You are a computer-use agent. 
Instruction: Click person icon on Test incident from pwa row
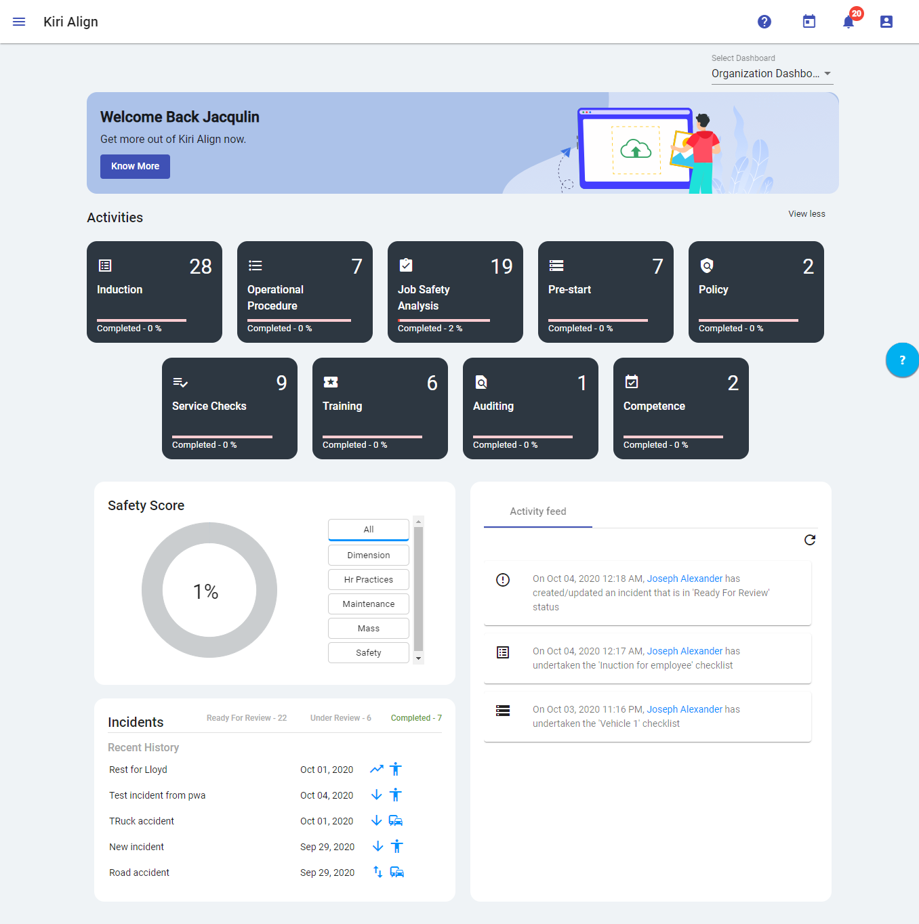396,795
